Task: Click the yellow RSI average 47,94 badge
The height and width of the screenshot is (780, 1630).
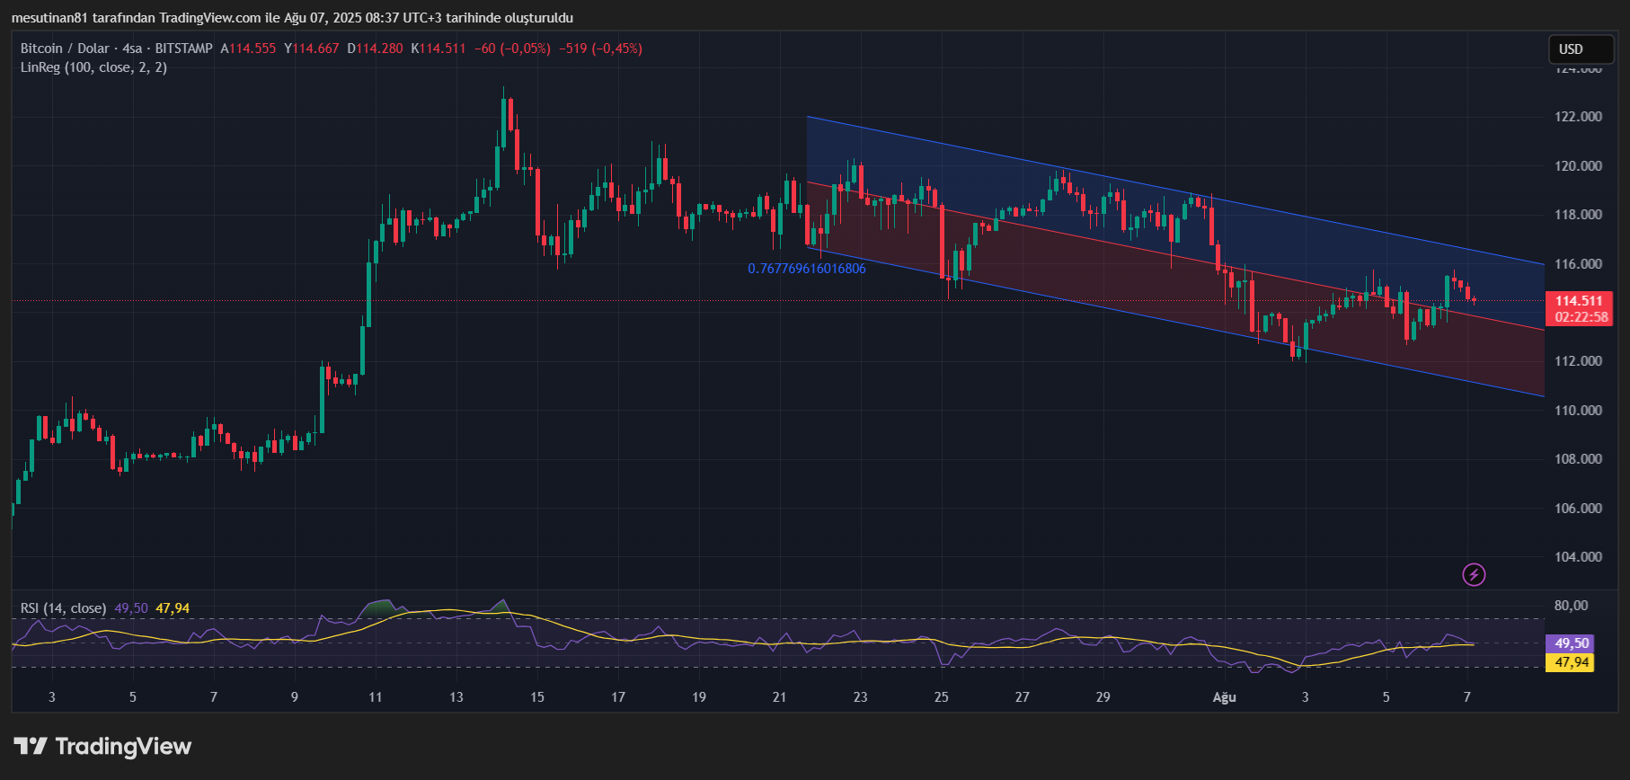Action: [1569, 662]
